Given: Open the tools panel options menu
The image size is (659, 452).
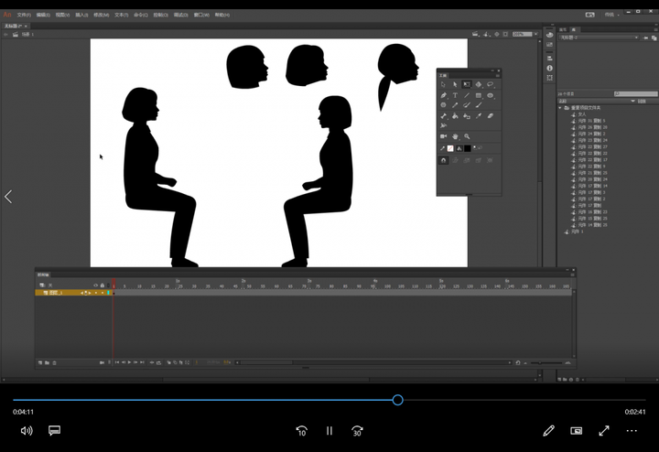Looking at the screenshot, I should 497,74.
